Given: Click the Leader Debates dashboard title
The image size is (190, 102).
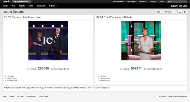Looking at the screenshot, I should pyautogui.click(x=13, y=12).
